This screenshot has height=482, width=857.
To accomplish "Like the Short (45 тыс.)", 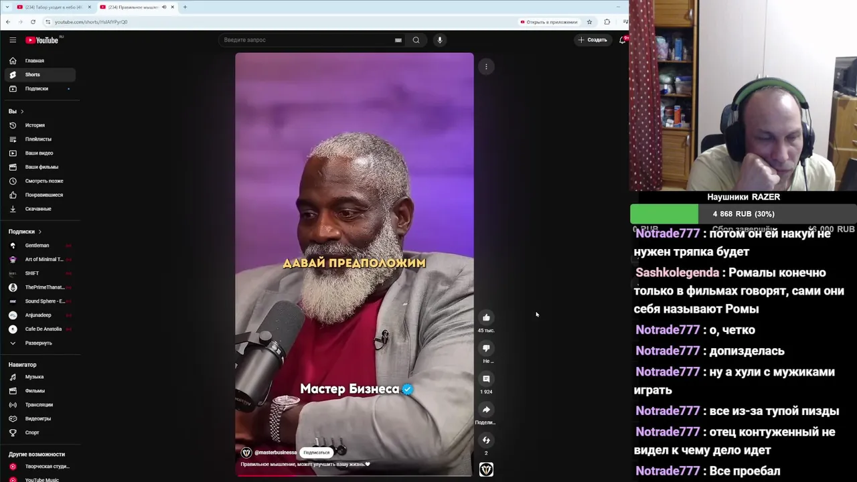I will click(486, 317).
